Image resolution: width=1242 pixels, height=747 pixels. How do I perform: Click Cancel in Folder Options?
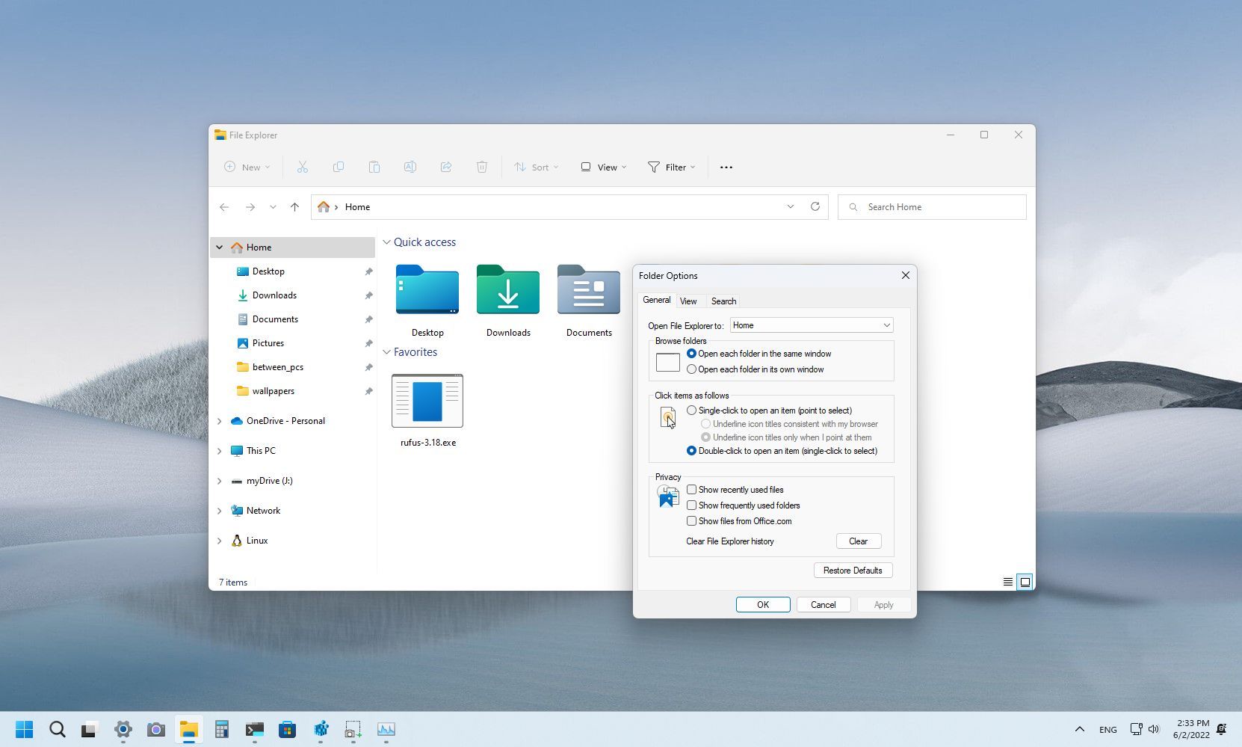tap(824, 605)
